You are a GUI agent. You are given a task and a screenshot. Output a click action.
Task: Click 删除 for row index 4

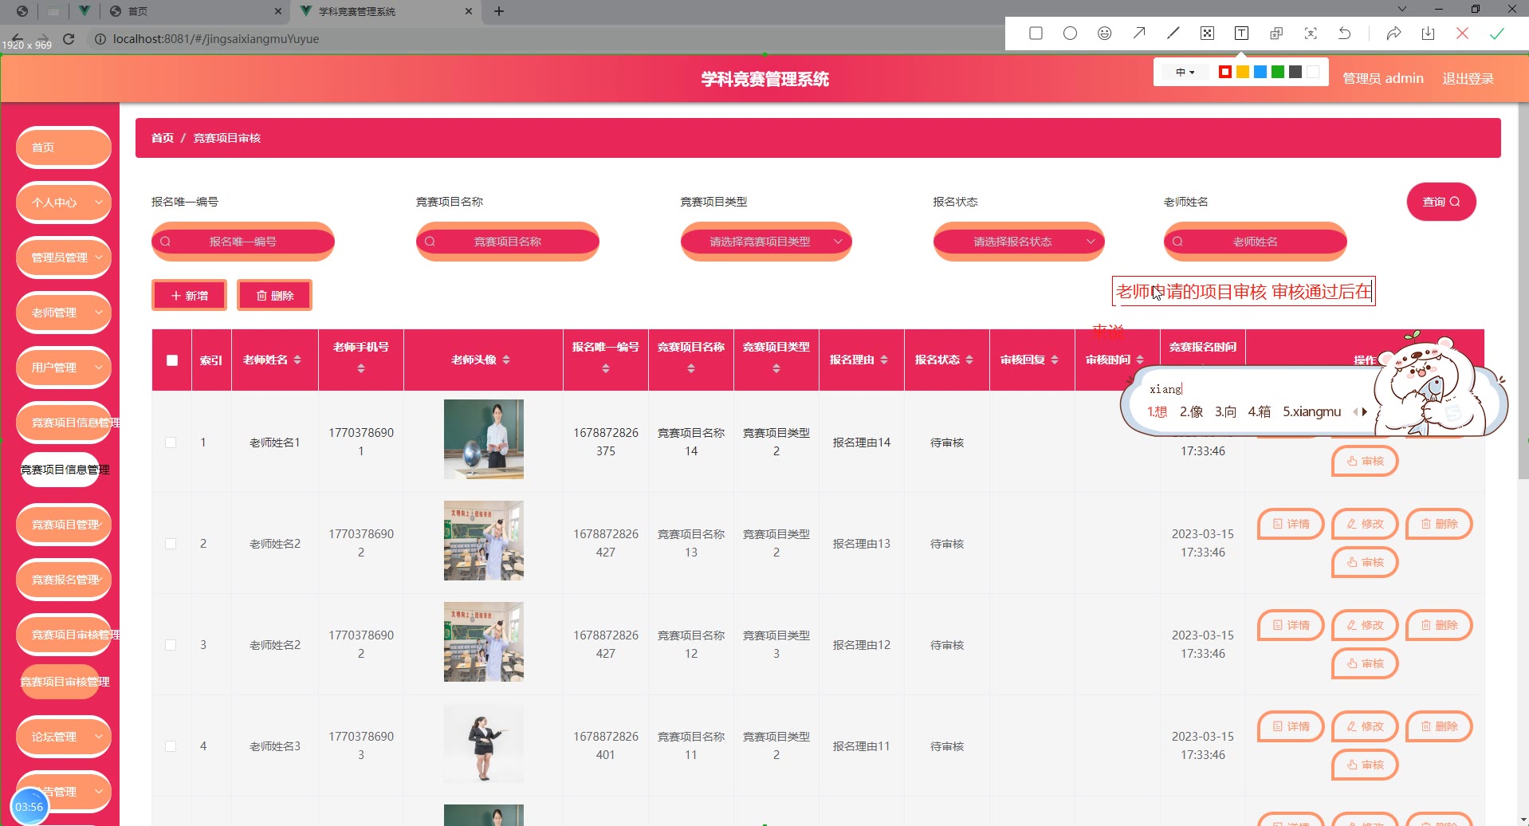point(1439,726)
